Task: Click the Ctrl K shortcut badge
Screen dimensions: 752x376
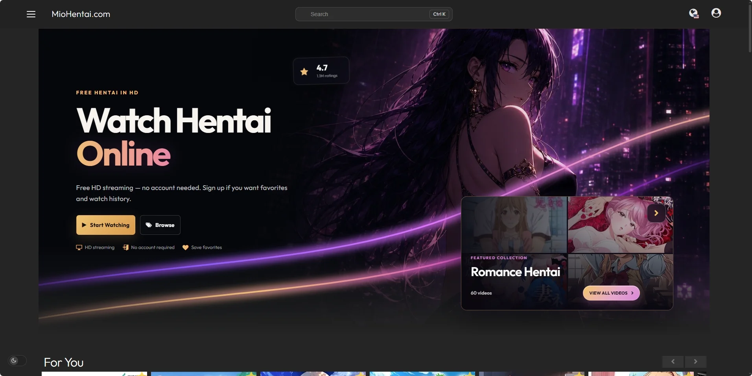Action: pos(439,14)
